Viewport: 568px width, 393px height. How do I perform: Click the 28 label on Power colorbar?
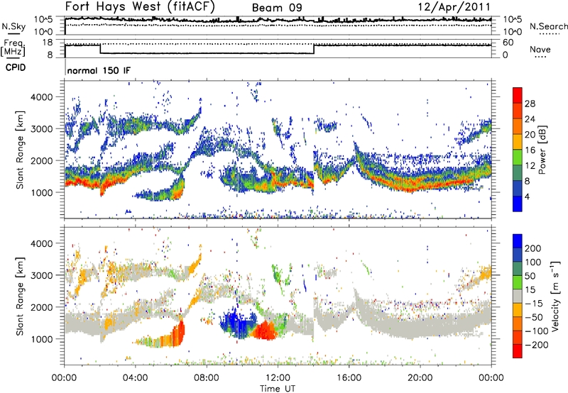click(530, 104)
